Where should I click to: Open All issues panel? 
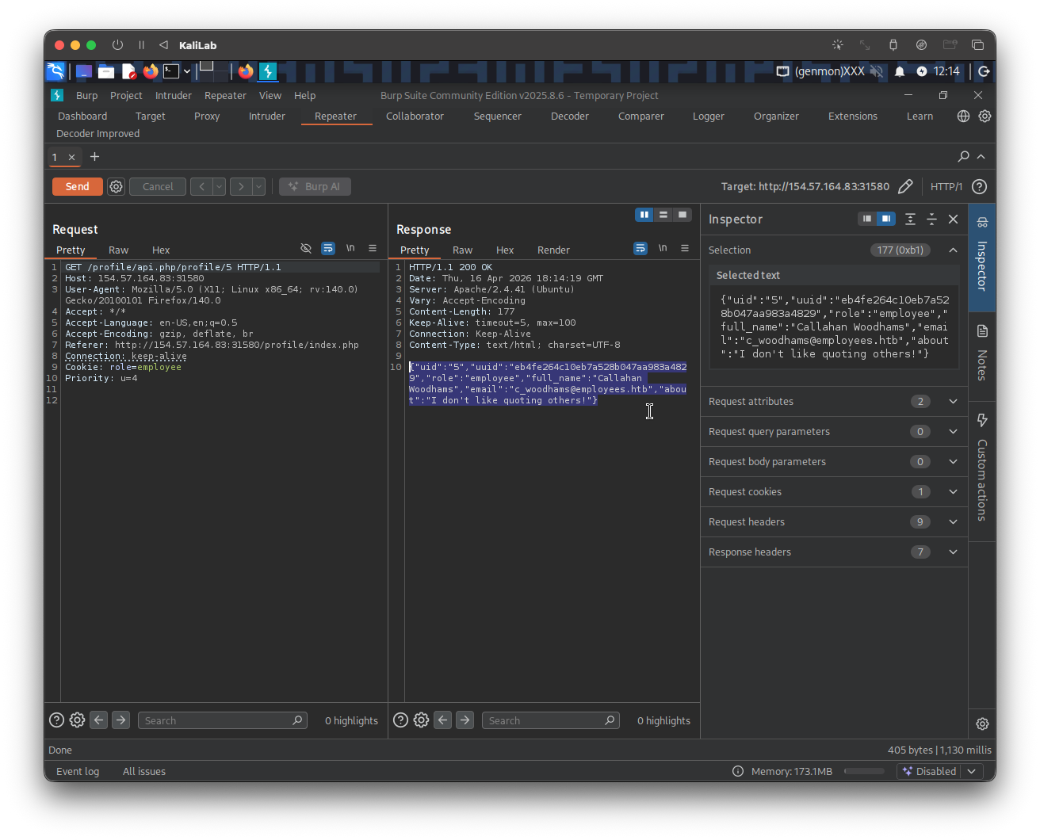pos(144,771)
